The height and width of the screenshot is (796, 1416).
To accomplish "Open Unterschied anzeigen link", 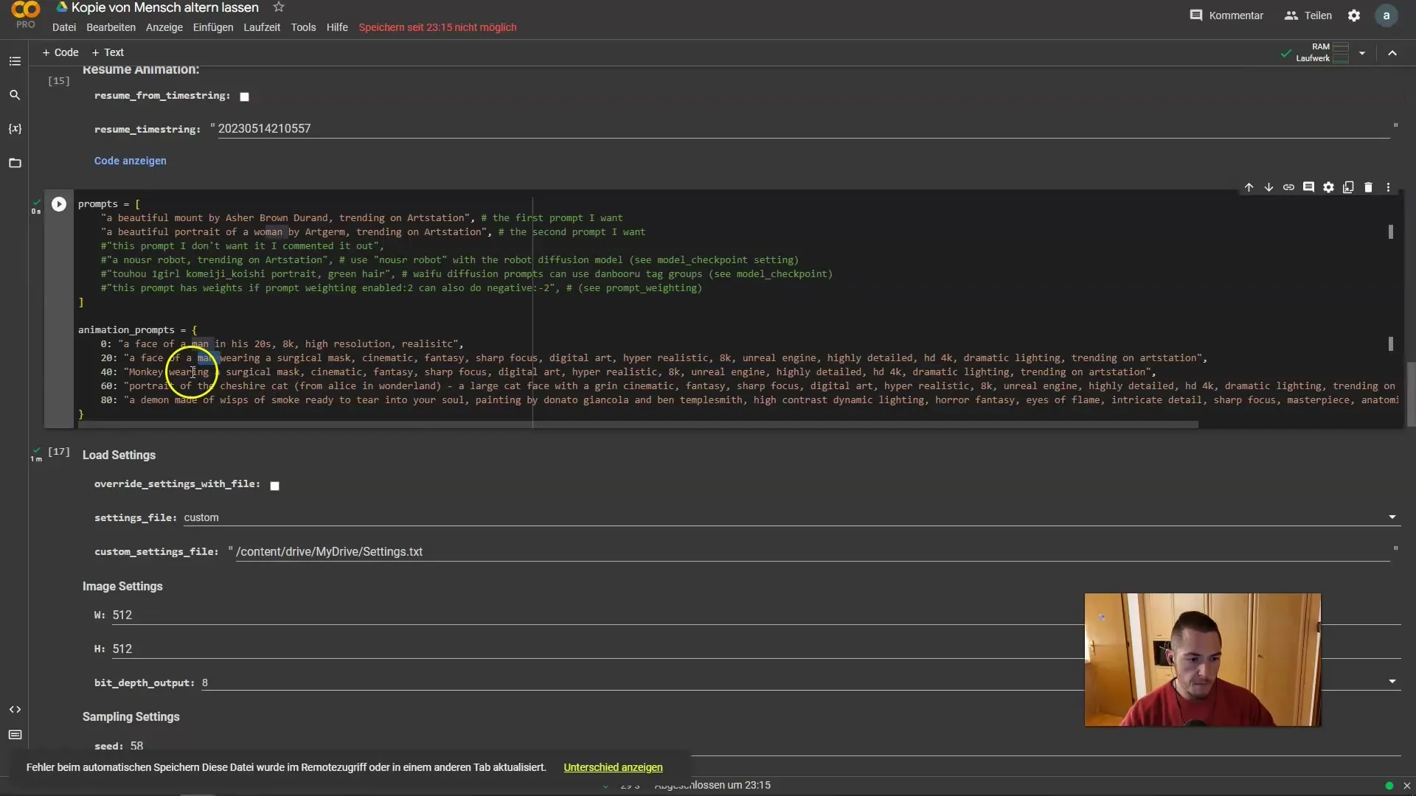I will [x=613, y=767].
